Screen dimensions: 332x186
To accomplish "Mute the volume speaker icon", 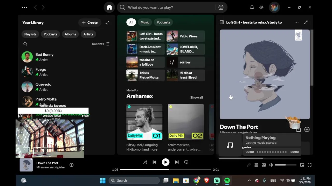I will (x=271, y=165).
